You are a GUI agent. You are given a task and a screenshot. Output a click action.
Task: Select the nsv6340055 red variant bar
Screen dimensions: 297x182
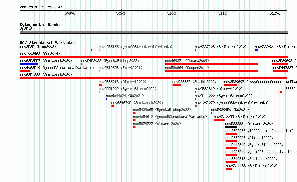tap(219, 120)
